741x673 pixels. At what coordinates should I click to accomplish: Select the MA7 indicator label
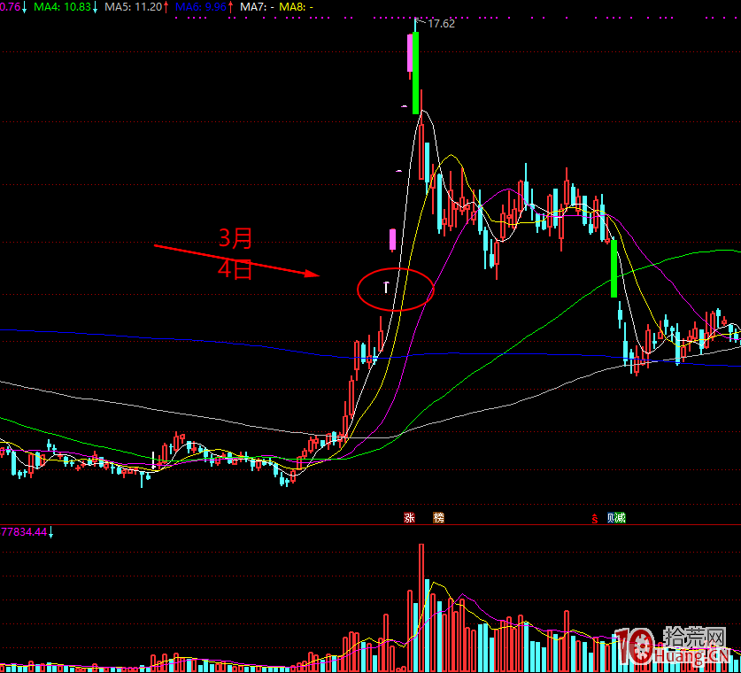point(257,6)
